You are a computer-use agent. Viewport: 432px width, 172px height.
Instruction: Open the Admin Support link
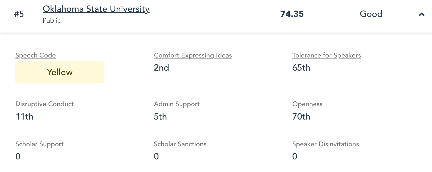[x=177, y=104]
